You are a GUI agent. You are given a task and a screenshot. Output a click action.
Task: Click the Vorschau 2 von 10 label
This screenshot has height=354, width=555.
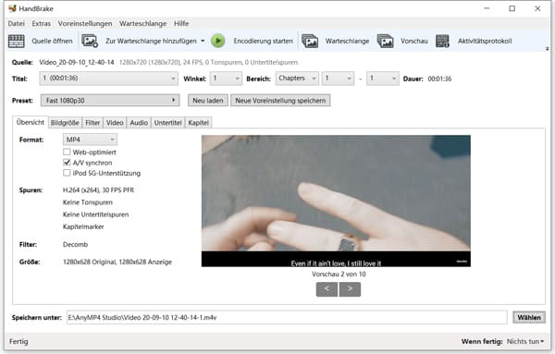point(339,275)
